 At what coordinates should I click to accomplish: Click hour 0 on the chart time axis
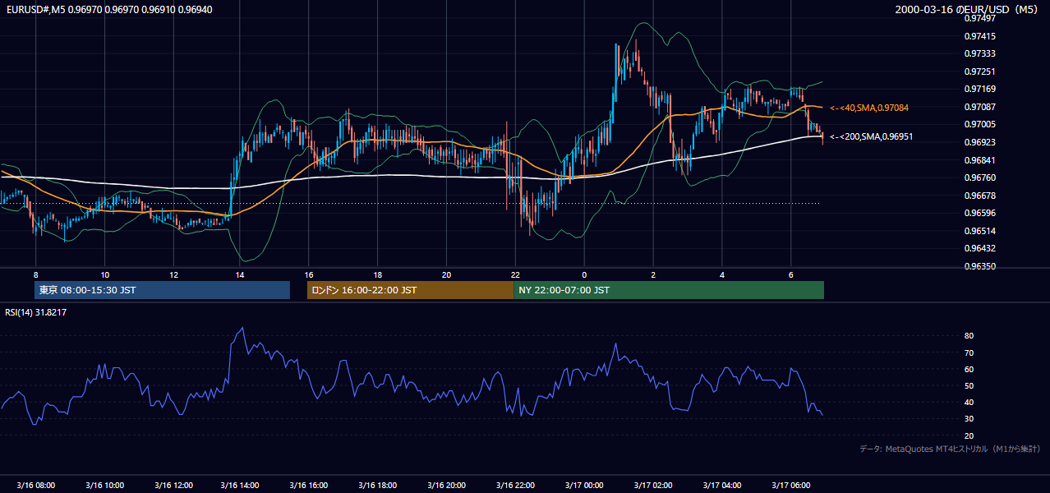(x=584, y=274)
